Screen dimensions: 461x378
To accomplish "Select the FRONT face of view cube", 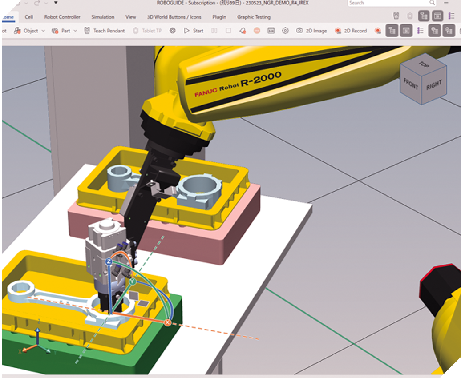I will [x=411, y=84].
